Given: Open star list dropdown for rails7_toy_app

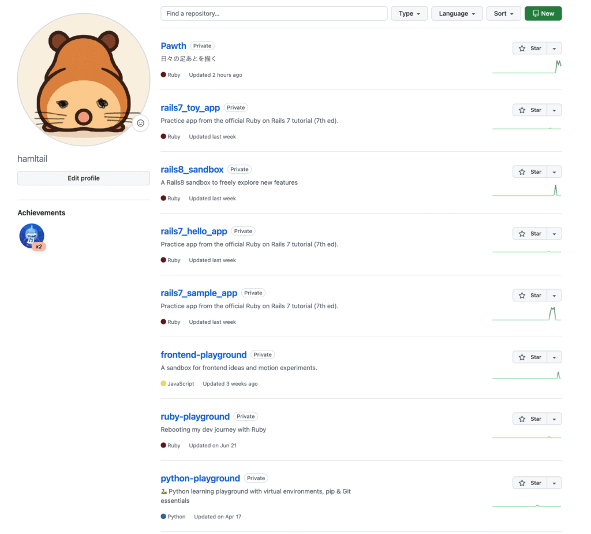Looking at the screenshot, I should tap(554, 110).
